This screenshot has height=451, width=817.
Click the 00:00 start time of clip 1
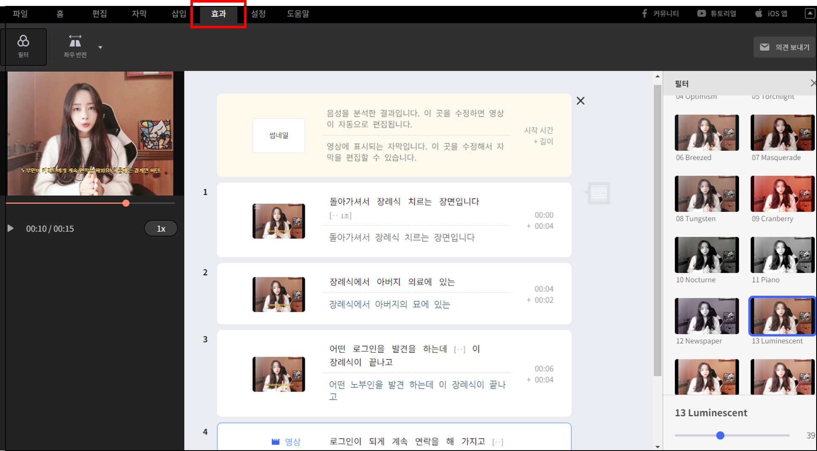544,215
